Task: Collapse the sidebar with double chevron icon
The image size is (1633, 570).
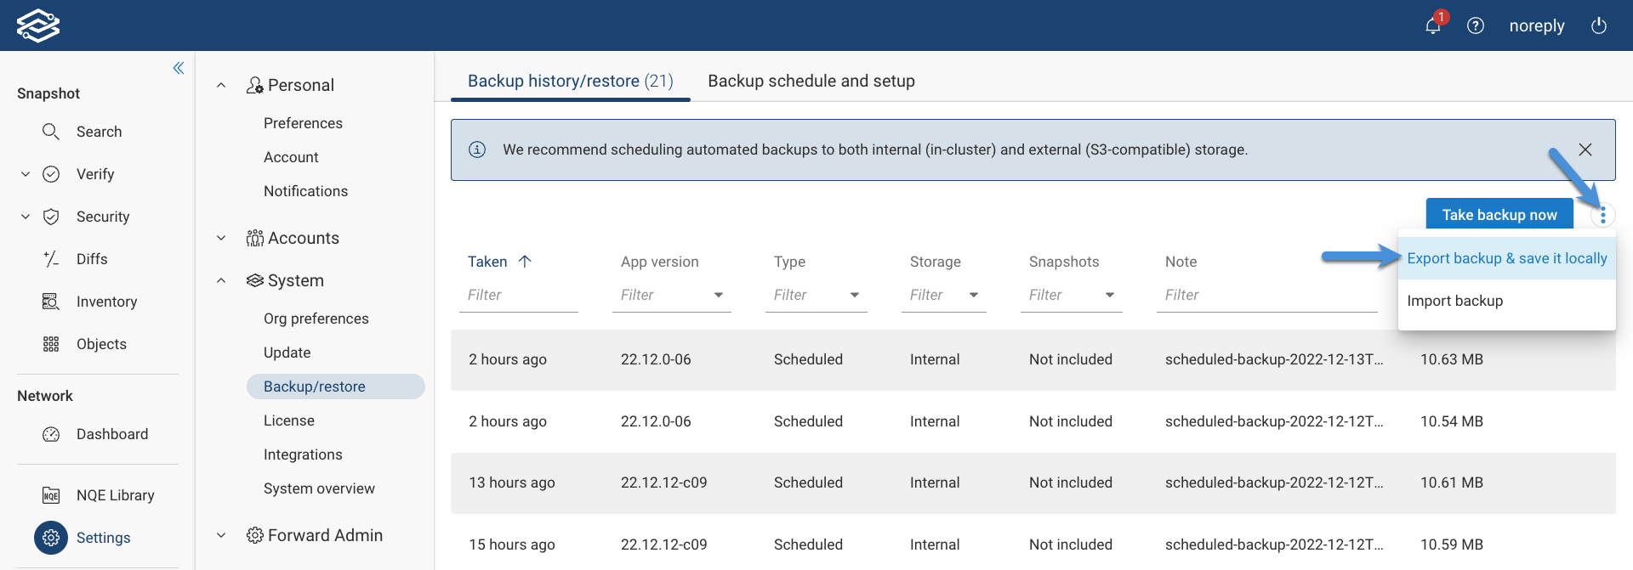Action: [x=179, y=68]
